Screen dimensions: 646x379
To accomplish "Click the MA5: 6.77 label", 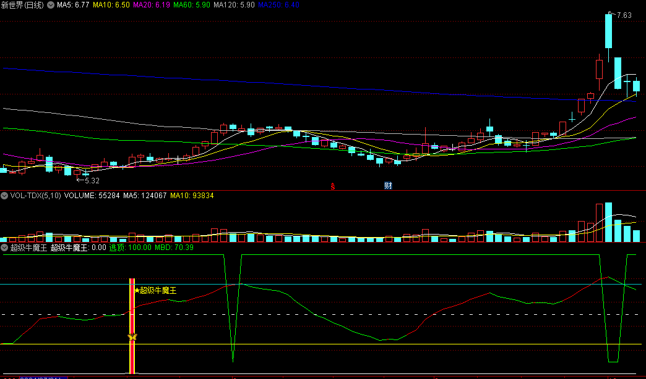I will click(73, 5).
